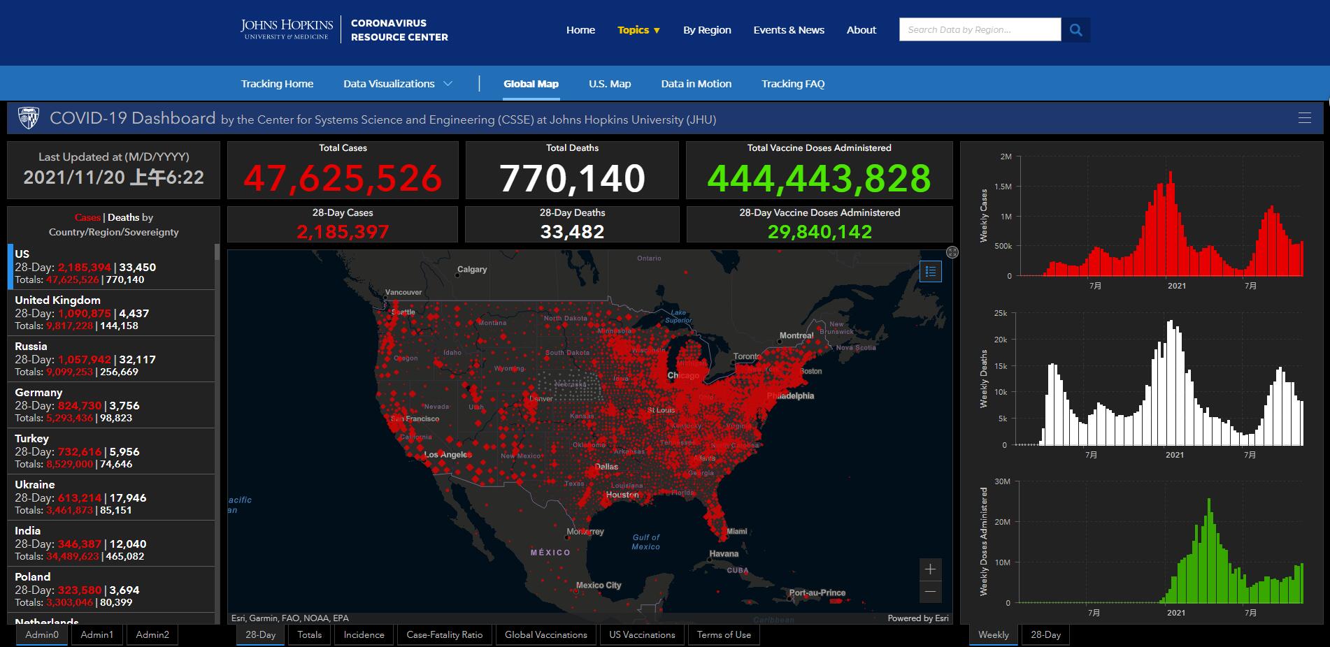Switch to the Case-Fatality Ratio tab
Viewport: 1330px width, 647px height.
(x=445, y=634)
